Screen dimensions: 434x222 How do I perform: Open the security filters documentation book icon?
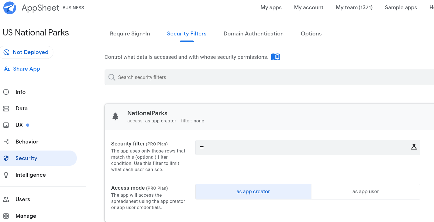[275, 57]
